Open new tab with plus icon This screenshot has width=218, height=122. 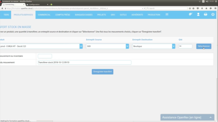51,4
